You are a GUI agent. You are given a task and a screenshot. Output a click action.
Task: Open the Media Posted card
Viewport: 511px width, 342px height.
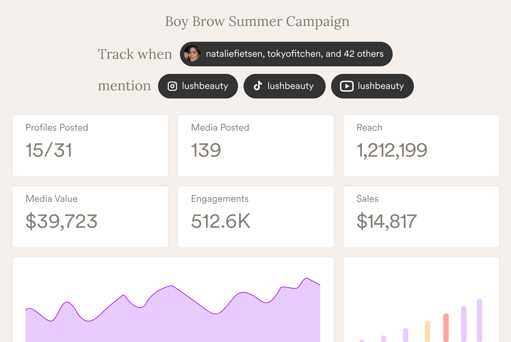pyautogui.click(x=256, y=146)
